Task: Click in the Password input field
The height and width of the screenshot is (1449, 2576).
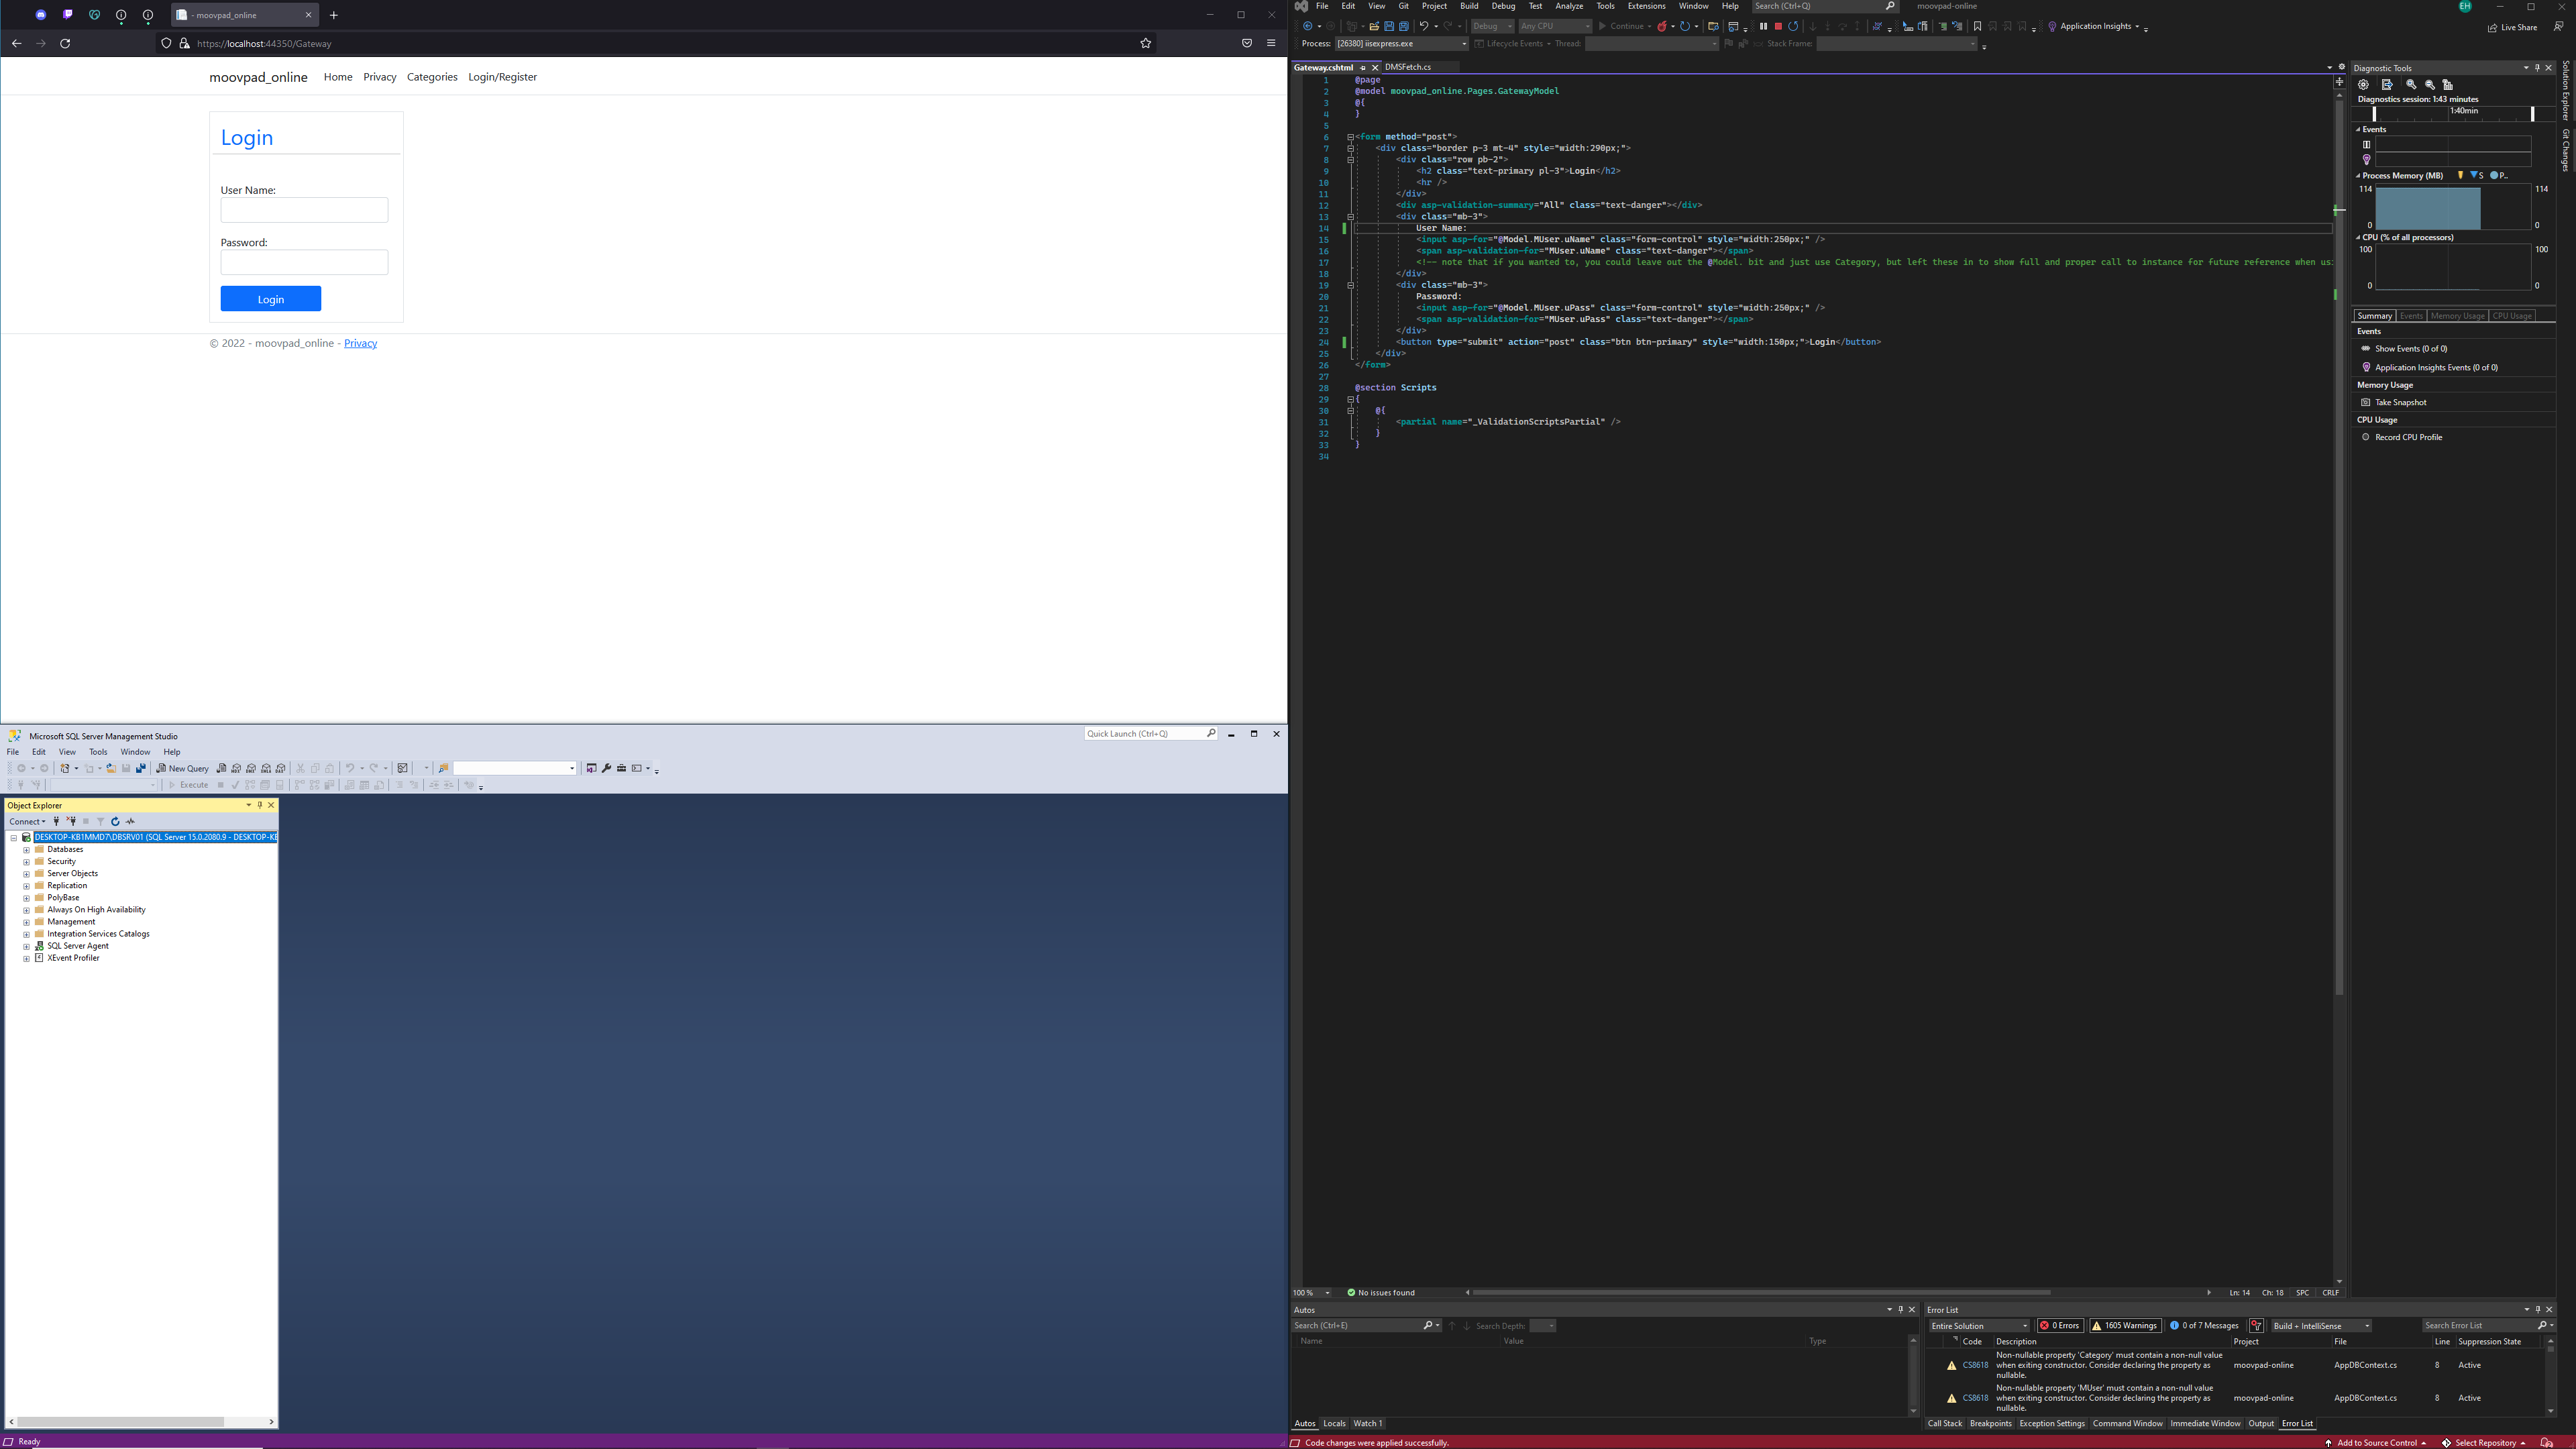Action: pyautogui.click(x=304, y=262)
